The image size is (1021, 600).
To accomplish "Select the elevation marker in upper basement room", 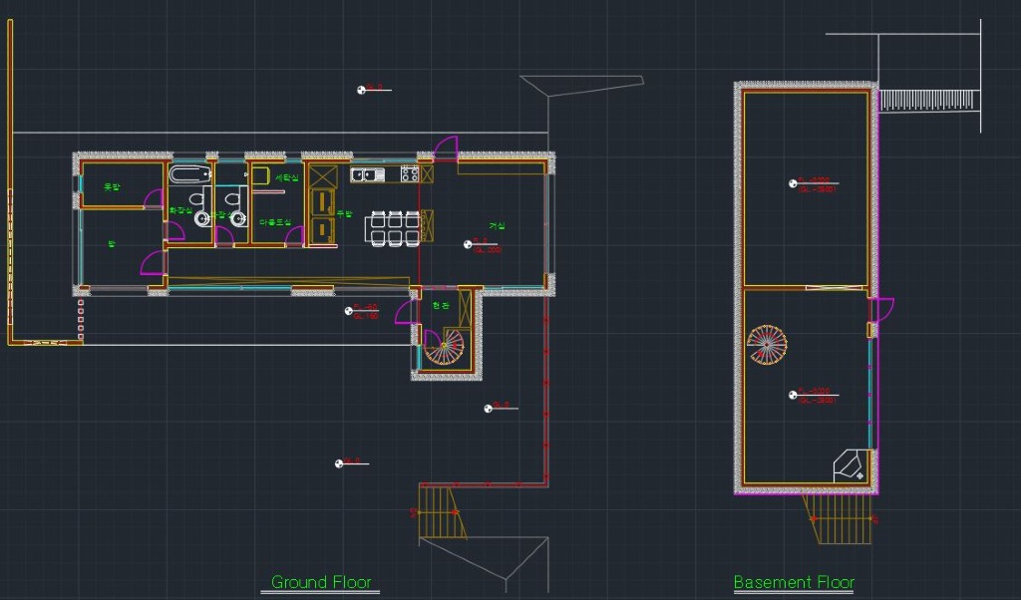I will point(794,183).
